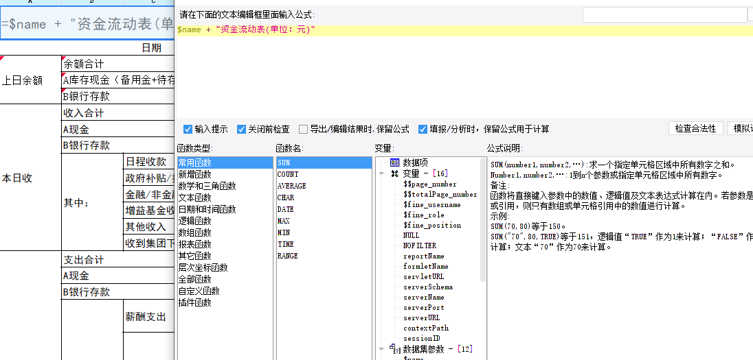Select the COUNT function name
Image resolution: width=753 pixels, height=360 pixels.
[324, 174]
